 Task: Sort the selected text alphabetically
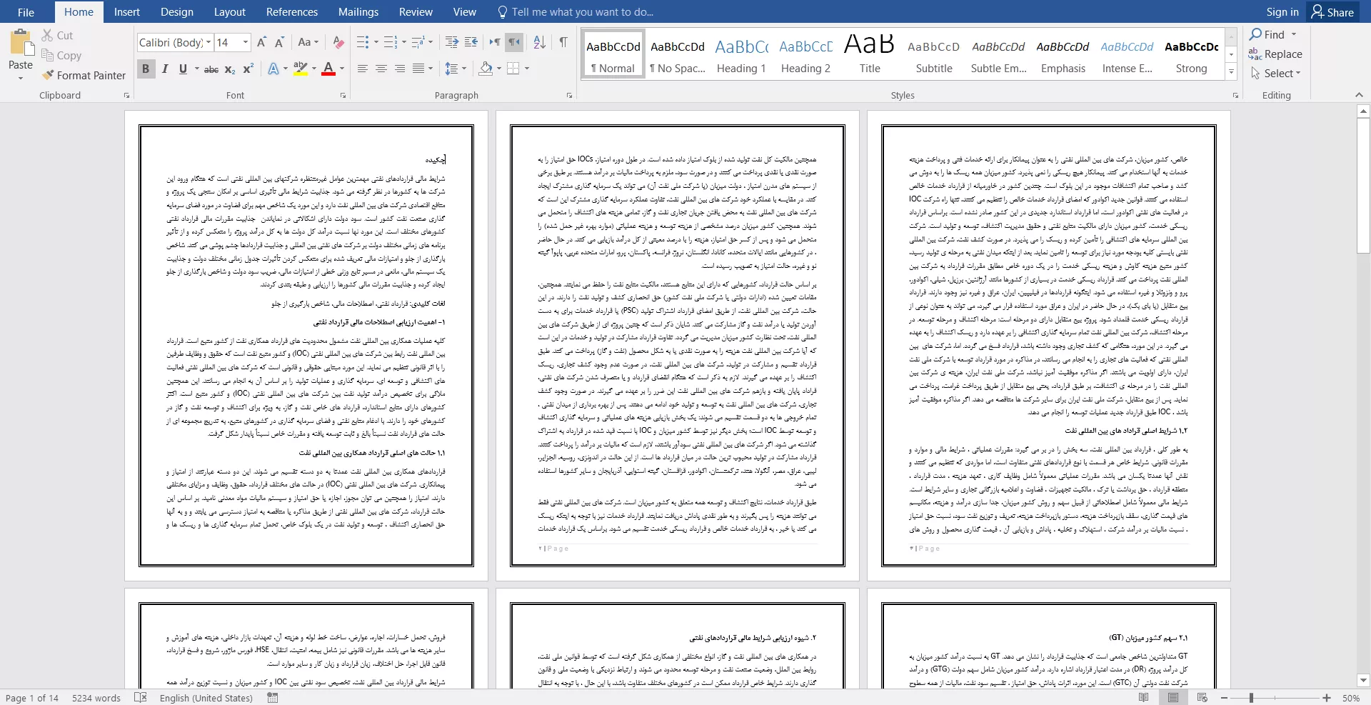pos(540,42)
